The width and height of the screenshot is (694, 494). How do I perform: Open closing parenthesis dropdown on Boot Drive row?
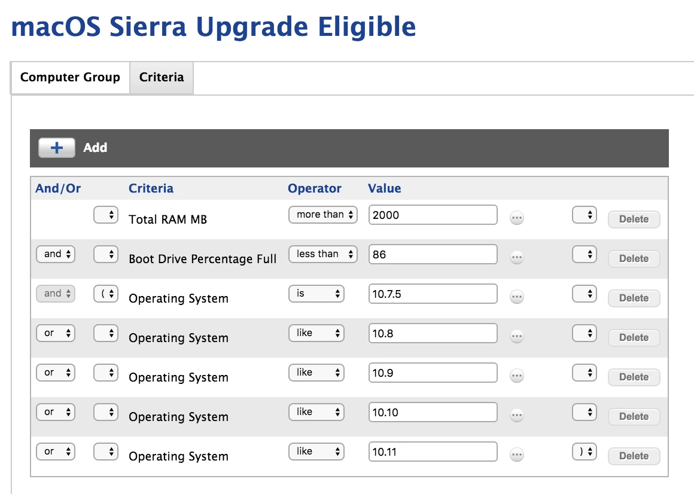tap(585, 254)
